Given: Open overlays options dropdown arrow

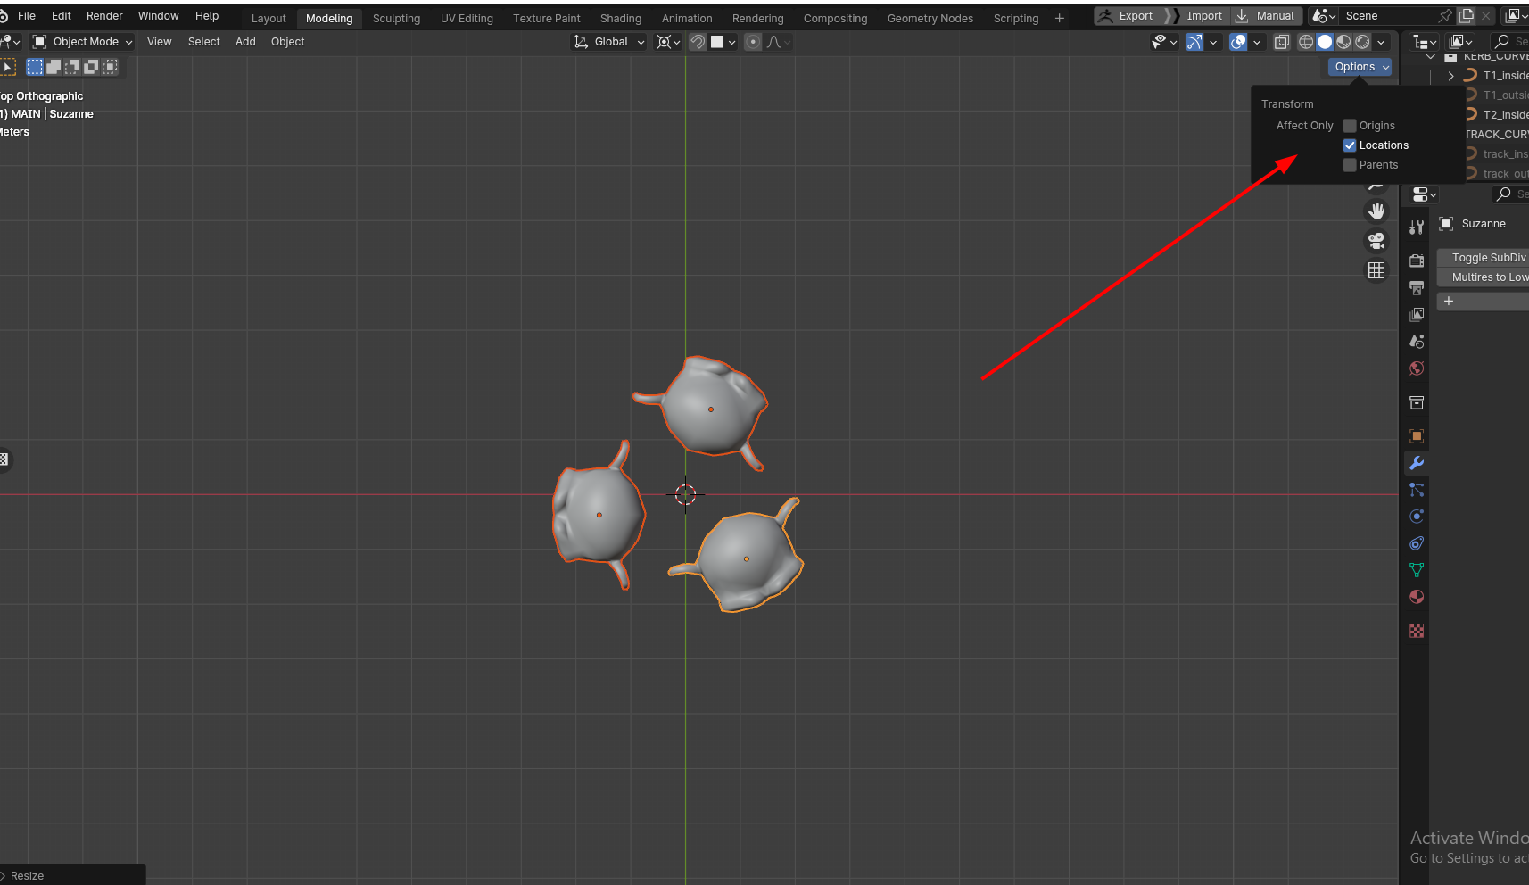Looking at the screenshot, I should coord(1257,42).
